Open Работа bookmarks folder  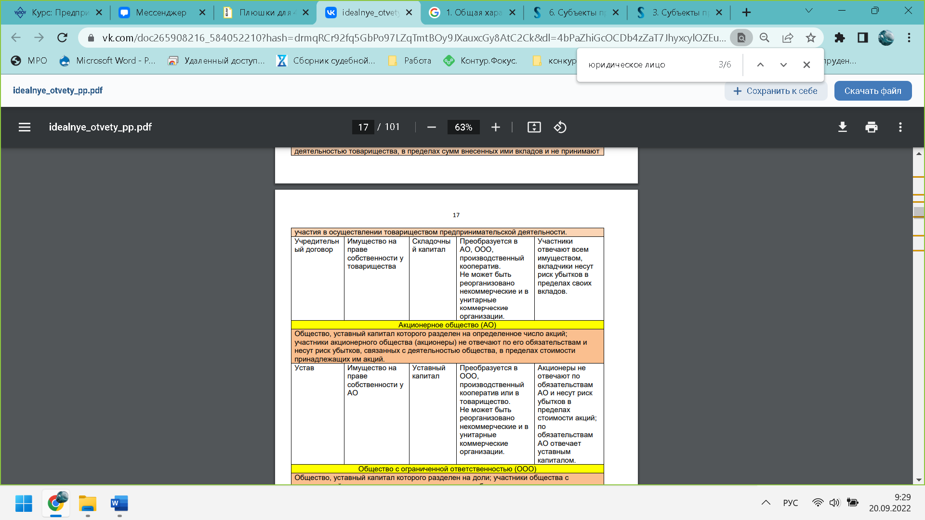410,61
